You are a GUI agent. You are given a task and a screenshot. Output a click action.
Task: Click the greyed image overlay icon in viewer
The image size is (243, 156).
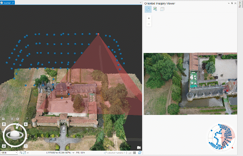point(162,9)
